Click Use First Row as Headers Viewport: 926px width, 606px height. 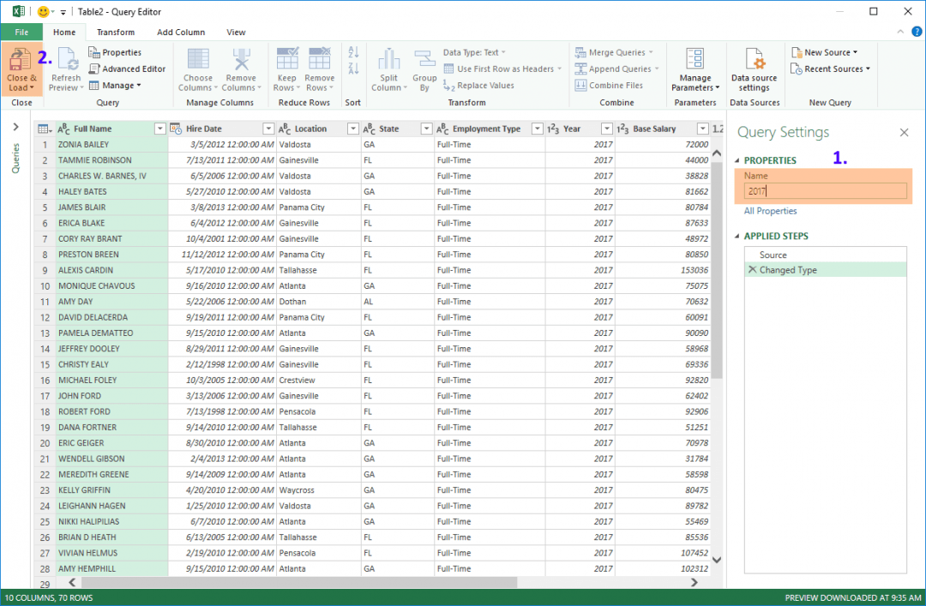[502, 69]
